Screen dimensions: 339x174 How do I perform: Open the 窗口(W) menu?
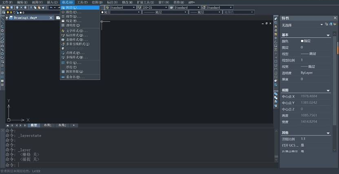point(164,2)
